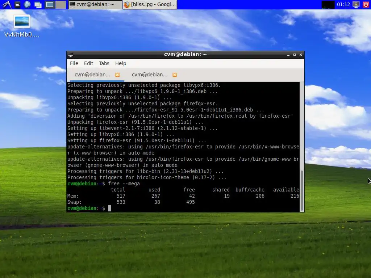Click the last cvm@debian prompt line

point(86,208)
